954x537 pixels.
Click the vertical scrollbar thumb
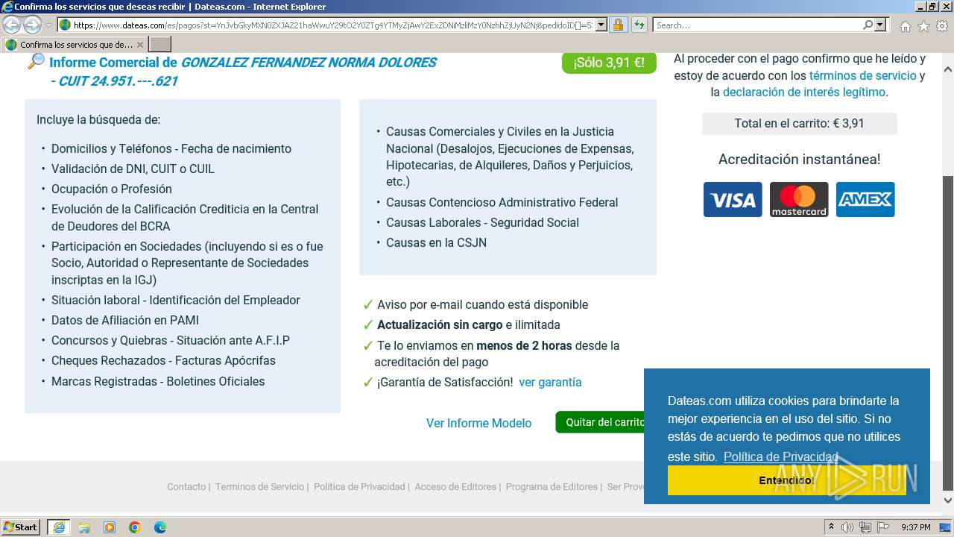[948, 332]
